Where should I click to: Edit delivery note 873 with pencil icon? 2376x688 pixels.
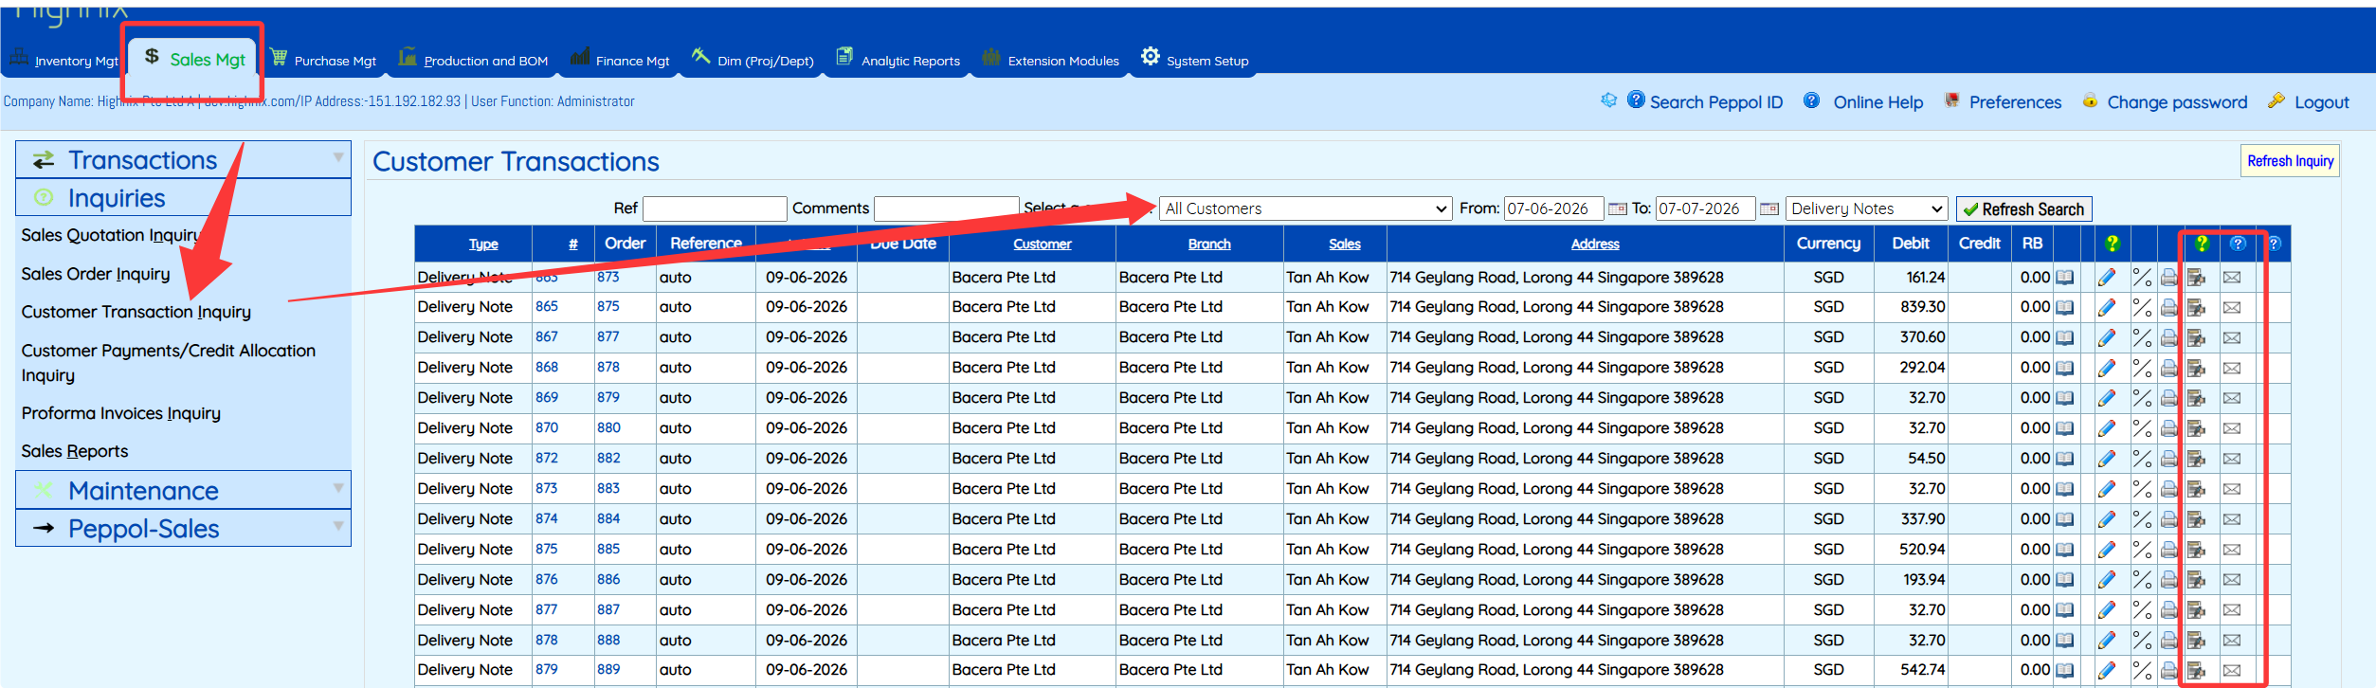(x=2106, y=489)
